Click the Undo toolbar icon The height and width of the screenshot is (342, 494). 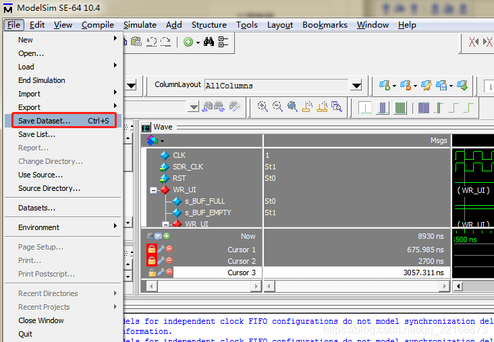point(152,42)
